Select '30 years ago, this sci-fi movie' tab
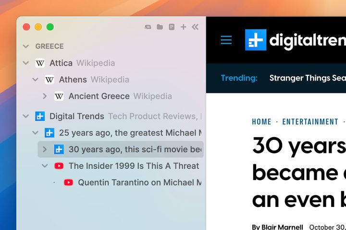 [121, 149]
